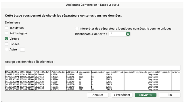Screen dimensions: 184x103
Task: Click the Point-virgule label text
Action: coord(18,33)
